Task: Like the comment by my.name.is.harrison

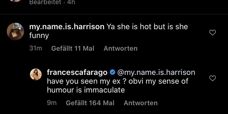Action: (x=213, y=33)
